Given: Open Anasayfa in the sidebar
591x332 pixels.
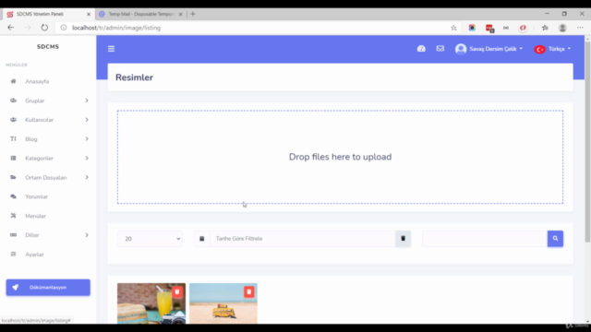Looking at the screenshot, I should point(37,81).
